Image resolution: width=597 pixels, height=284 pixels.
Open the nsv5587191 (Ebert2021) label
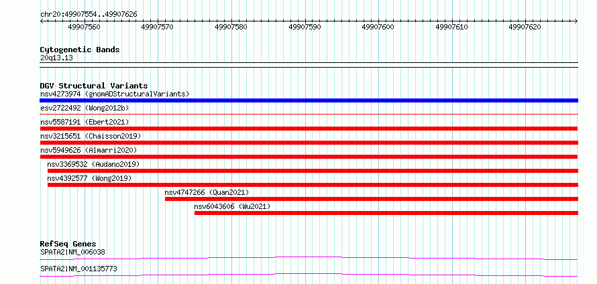[x=85, y=122]
